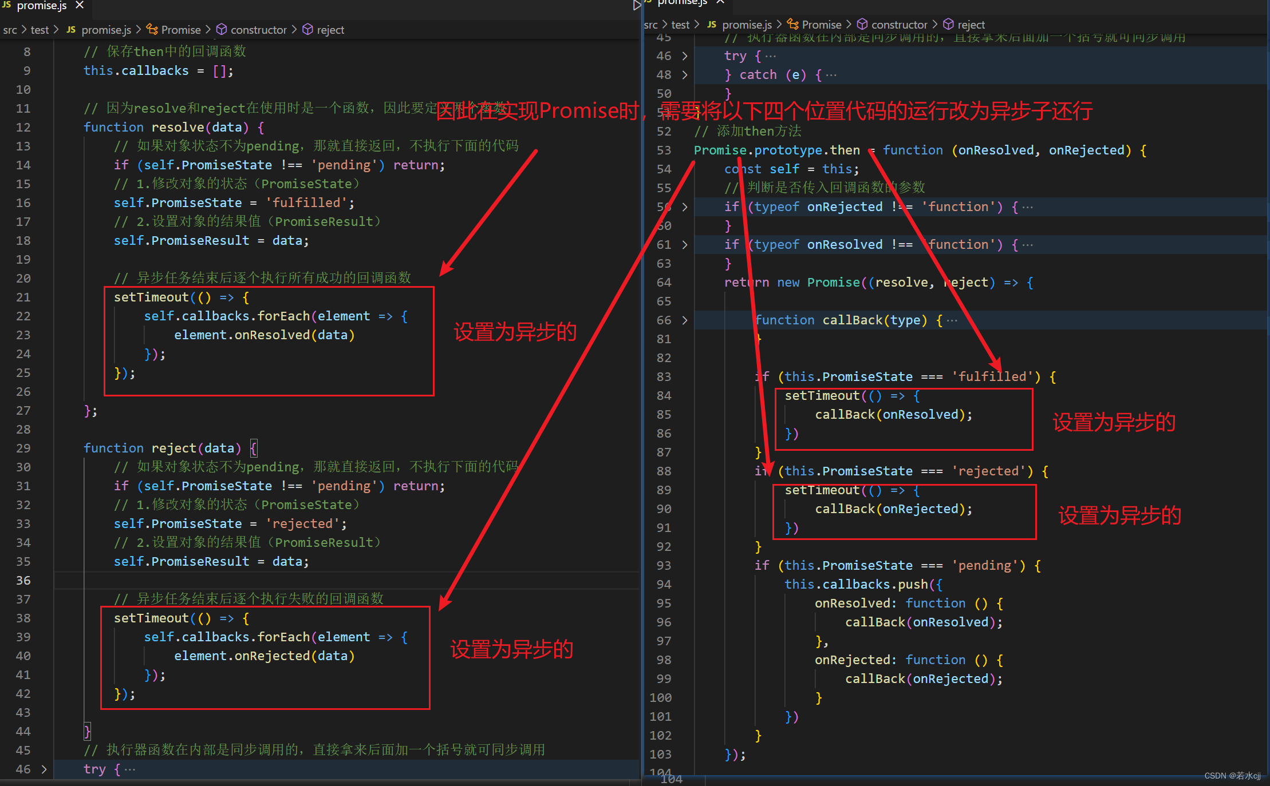The width and height of the screenshot is (1270, 786).
Task: Click Promise class icon in right breadcrumb
Action: coord(792,24)
